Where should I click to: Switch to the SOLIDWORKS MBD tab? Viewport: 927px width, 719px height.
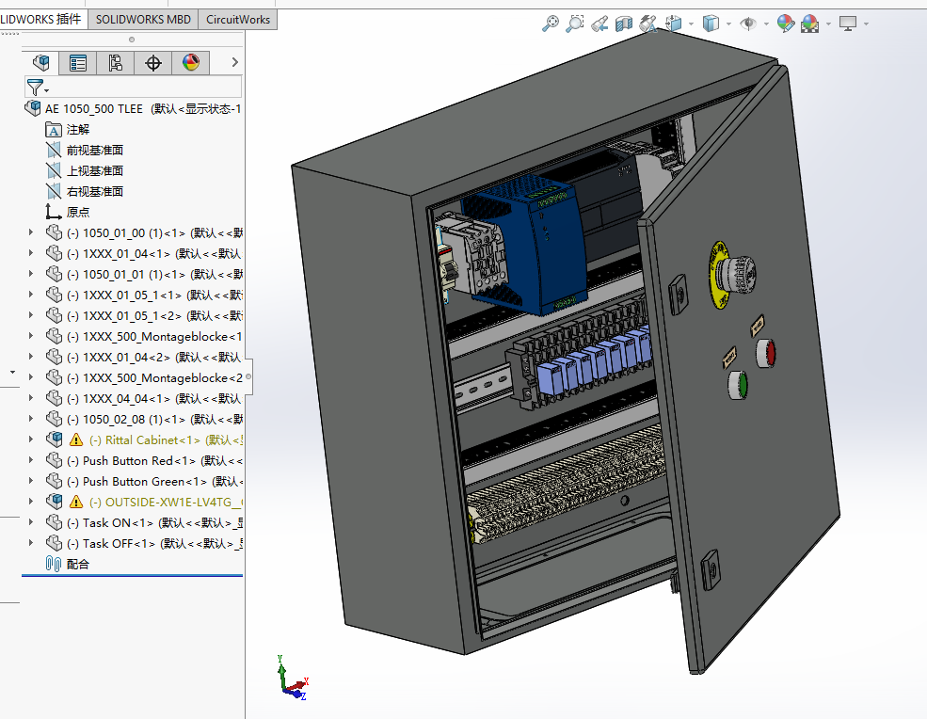142,19
